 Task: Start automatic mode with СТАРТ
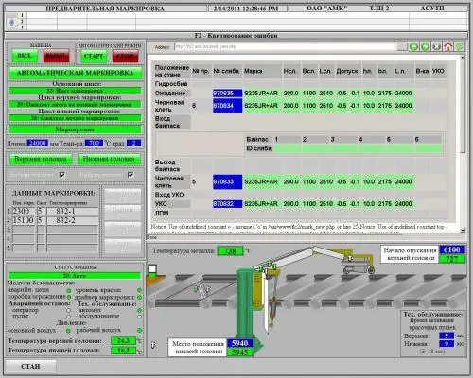[94, 56]
